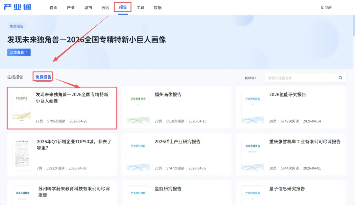Open title 苏州峰学蔚来教育科技有限公司尽调报告
355x205 pixels.
(74, 192)
